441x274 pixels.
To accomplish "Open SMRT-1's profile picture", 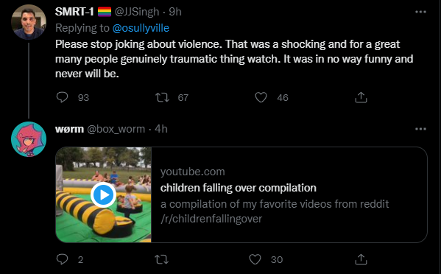I will [29, 22].
